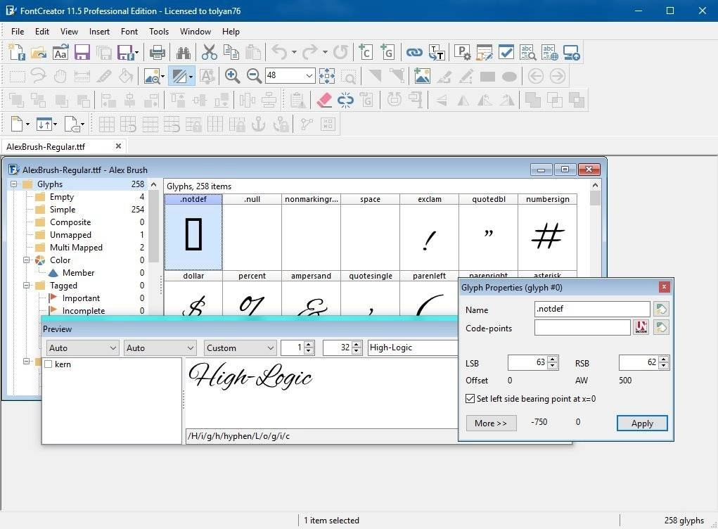Click the Test Font 'T' toolbar icon
This screenshot has height=529, width=718.
click(x=437, y=53)
